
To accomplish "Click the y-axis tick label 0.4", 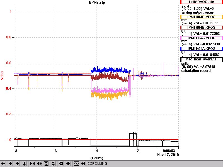I will (9, 89).
